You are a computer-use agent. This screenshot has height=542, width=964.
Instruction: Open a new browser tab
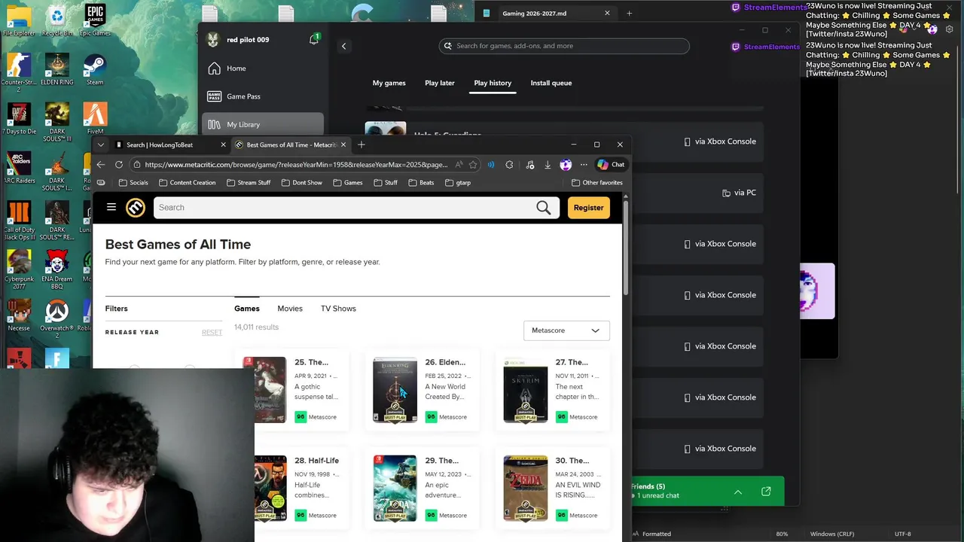[x=361, y=145]
